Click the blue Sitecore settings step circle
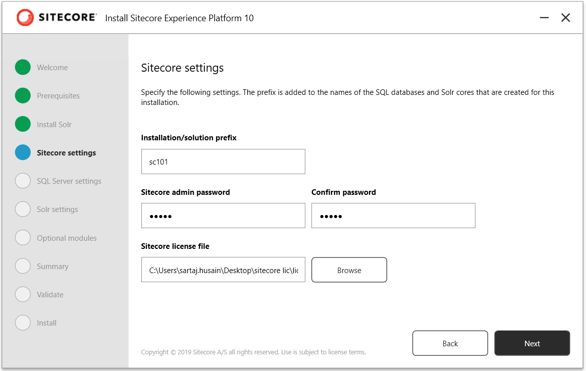Viewport: 586px width, 371px height. point(23,152)
